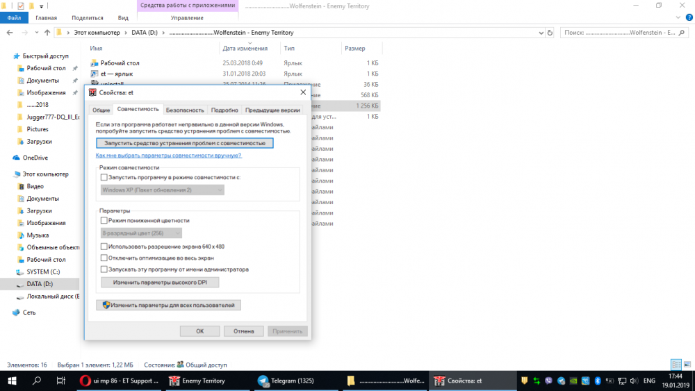Open SYSTEM (C:) drive in sidebar

(x=43, y=272)
